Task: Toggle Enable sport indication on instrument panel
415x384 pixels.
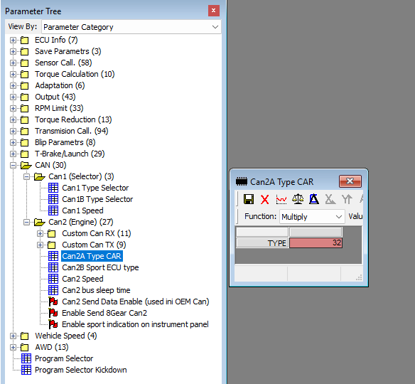Action: (53, 324)
